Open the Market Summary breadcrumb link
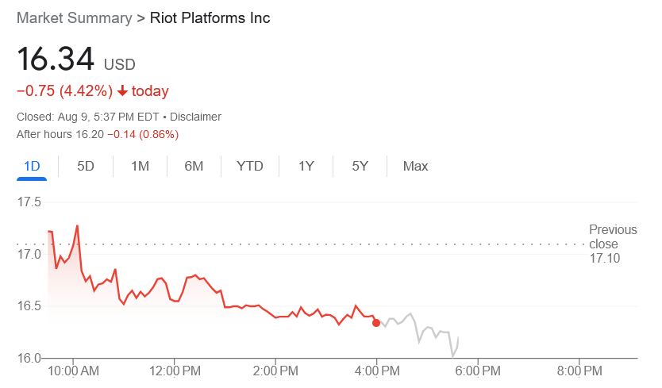 pyautogui.click(x=74, y=17)
